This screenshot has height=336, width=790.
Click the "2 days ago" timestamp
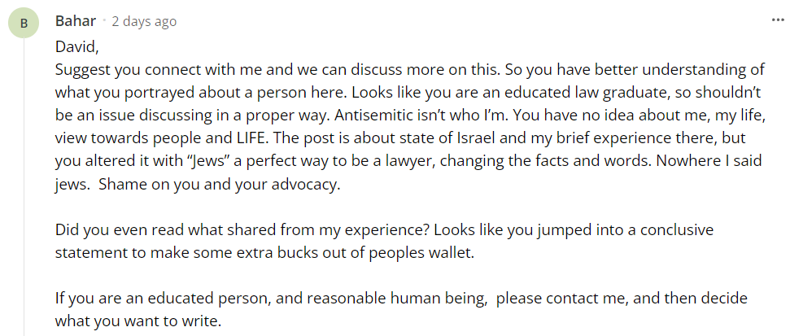144,22
